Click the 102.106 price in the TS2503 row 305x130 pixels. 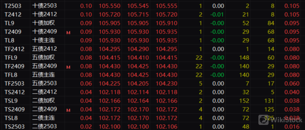(x=167, y=127)
